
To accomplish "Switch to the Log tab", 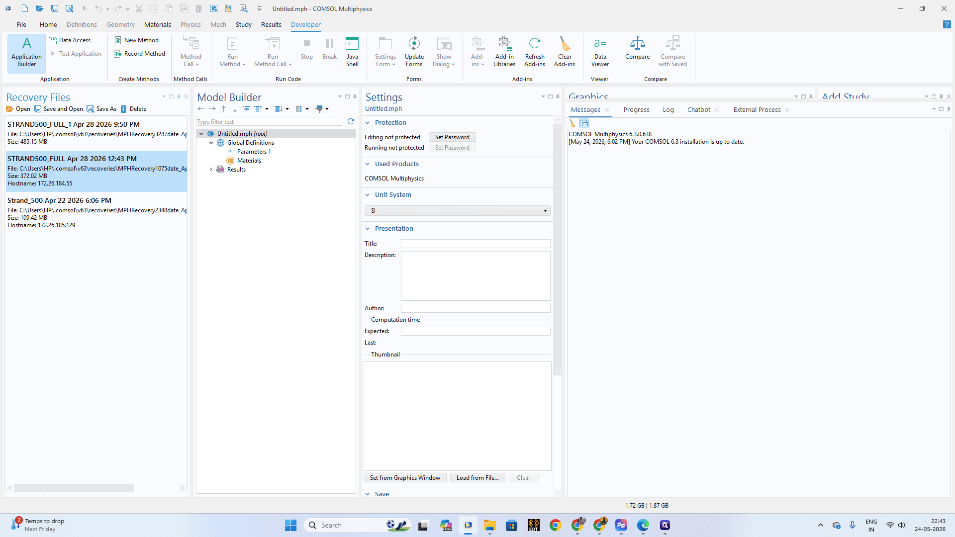I will (x=668, y=110).
